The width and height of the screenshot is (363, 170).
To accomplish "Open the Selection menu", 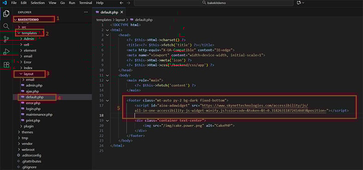I will tap(38, 3).
